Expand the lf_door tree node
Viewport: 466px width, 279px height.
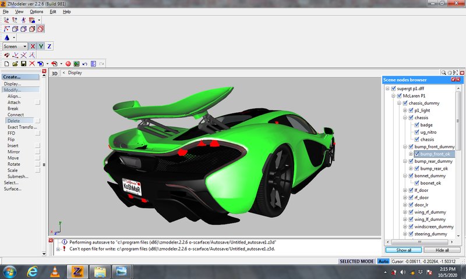point(405,190)
